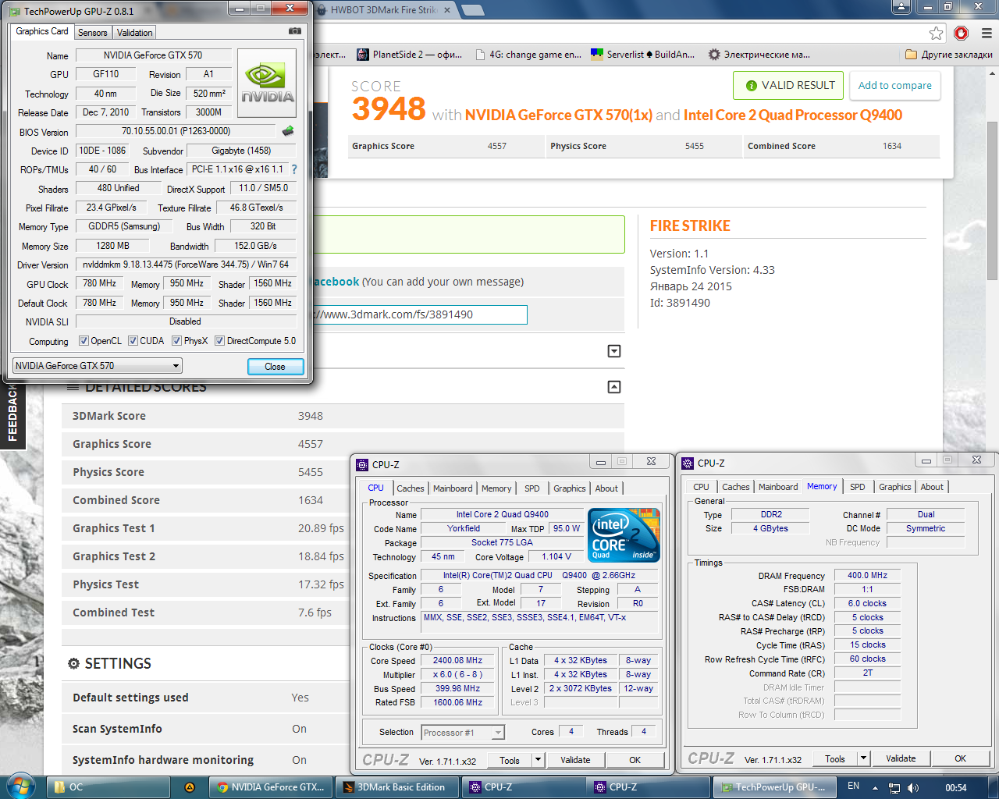
Task: Switch to 3DMark Basic Edition taskbar item
Action: point(397,787)
